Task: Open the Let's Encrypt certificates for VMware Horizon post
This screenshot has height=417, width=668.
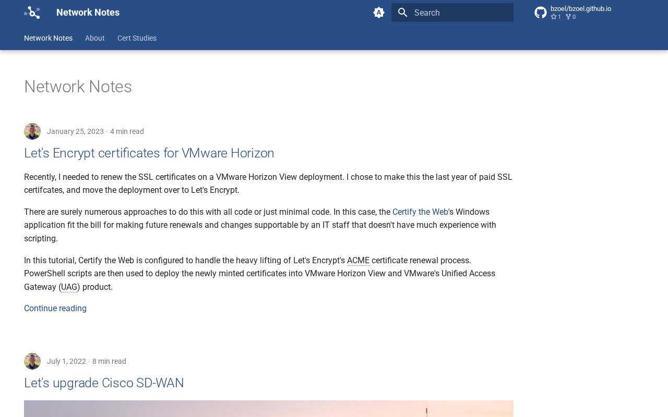Action: pyautogui.click(x=149, y=153)
